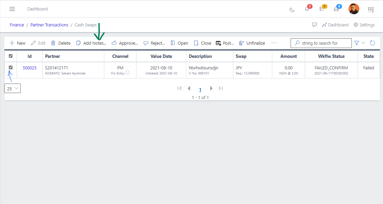383x204 pixels.
Task: Click Add Notes in the toolbar
Action: [91, 43]
